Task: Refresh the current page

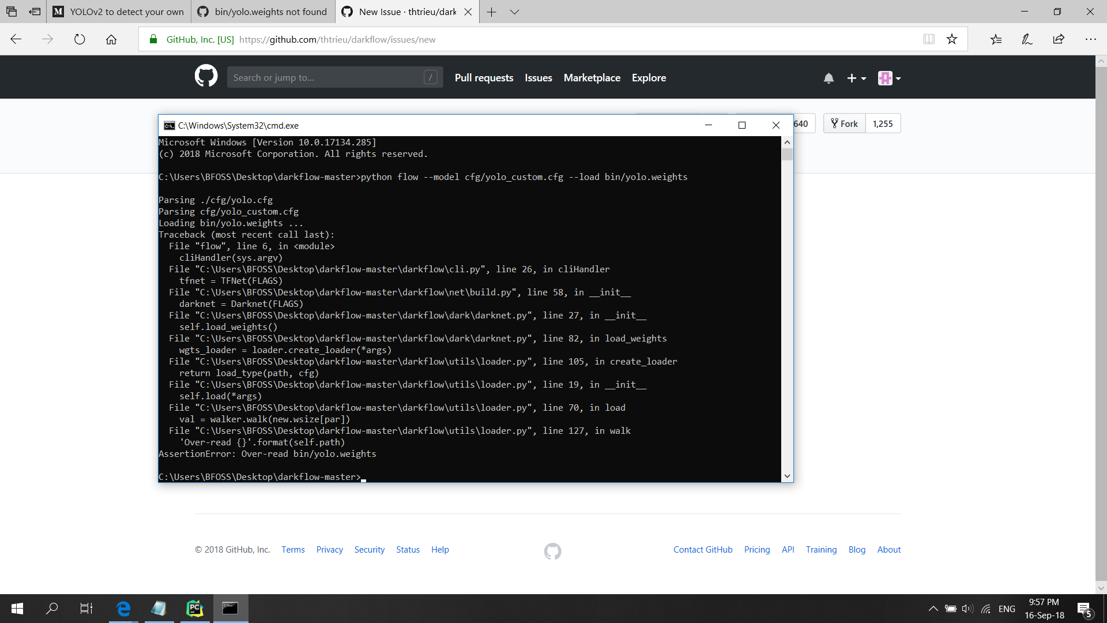Action: (80, 39)
